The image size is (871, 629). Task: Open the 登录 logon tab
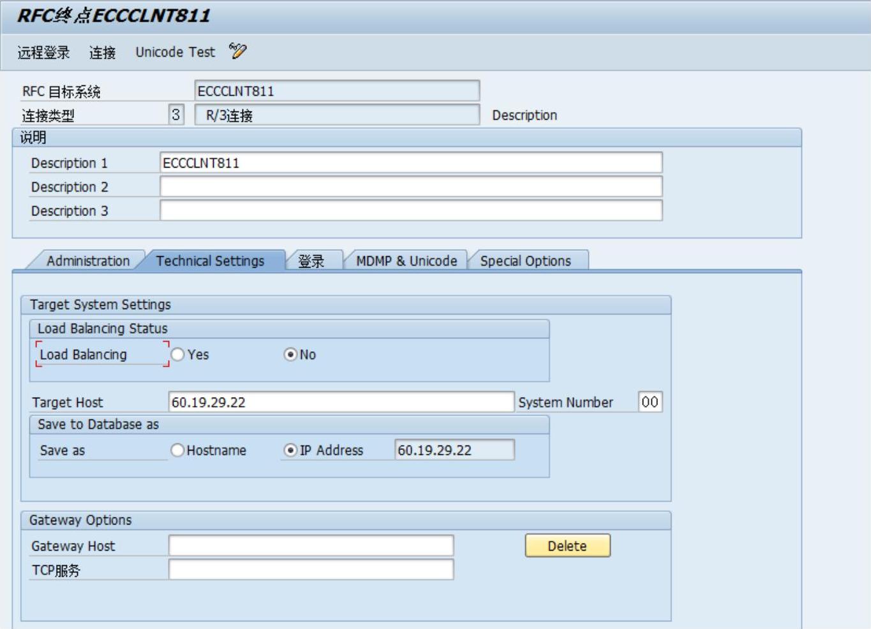(311, 261)
